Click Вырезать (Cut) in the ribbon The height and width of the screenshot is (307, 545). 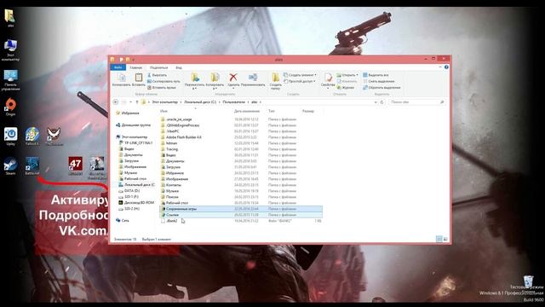click(157, 75)
